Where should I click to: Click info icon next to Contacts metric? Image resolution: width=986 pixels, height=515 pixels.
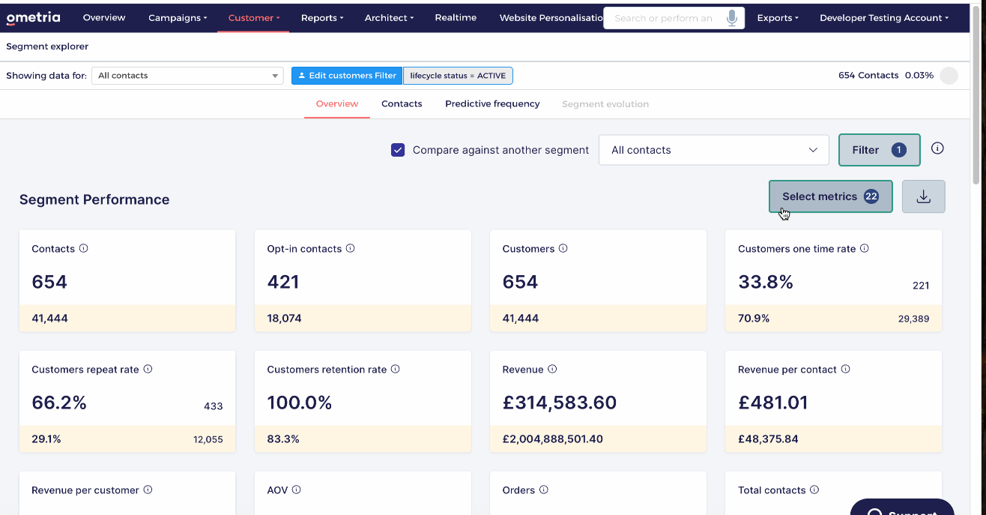84,248
